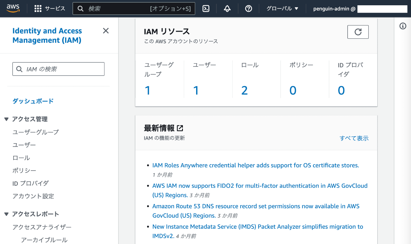The width and height of the screenshot is (411, 244).
Task: Focus the top 検索 search field
Action: 134,9
